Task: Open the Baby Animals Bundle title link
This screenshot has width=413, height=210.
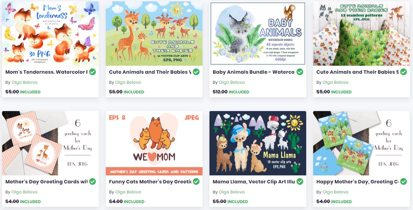Action: [253, 72]
